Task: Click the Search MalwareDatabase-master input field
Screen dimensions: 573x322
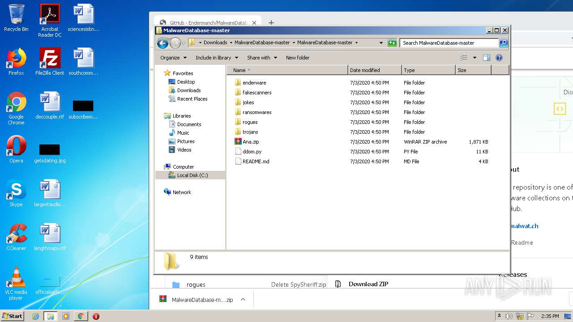Action: 449,43
